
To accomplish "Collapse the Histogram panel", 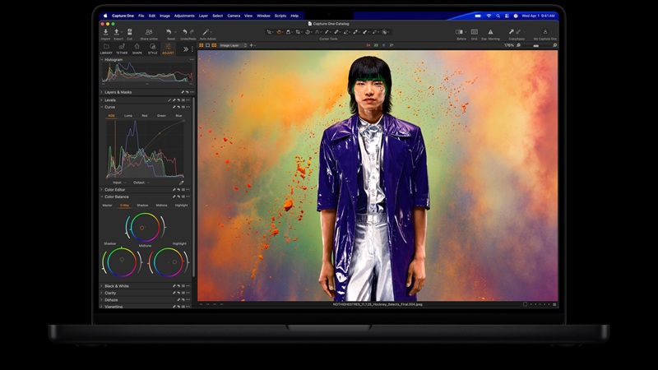I will [x=102, y=59].
